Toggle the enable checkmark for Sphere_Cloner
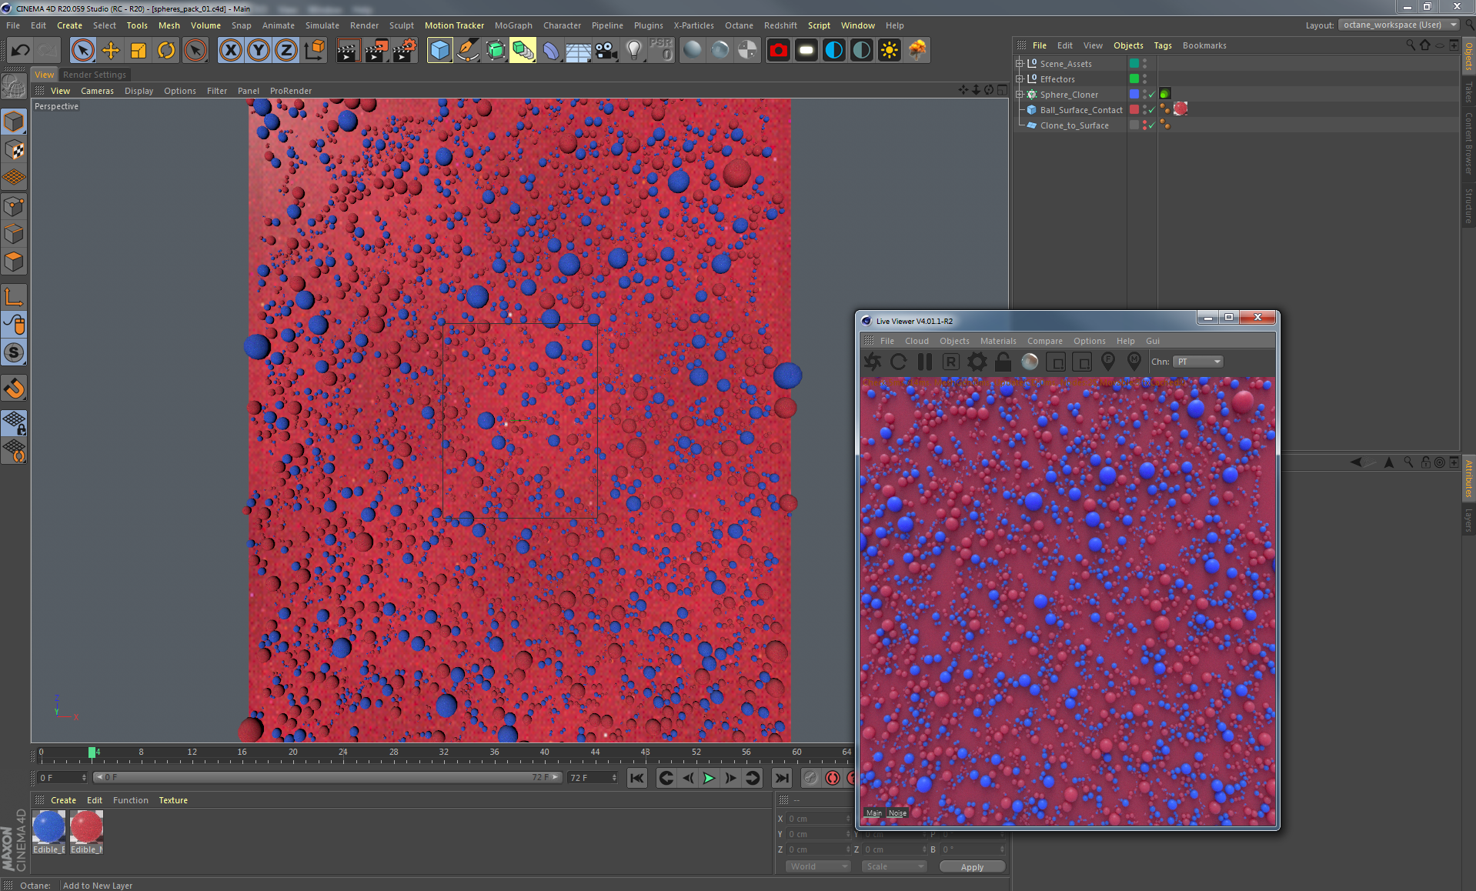The image size is (1476, 891). coord(1152,95)
